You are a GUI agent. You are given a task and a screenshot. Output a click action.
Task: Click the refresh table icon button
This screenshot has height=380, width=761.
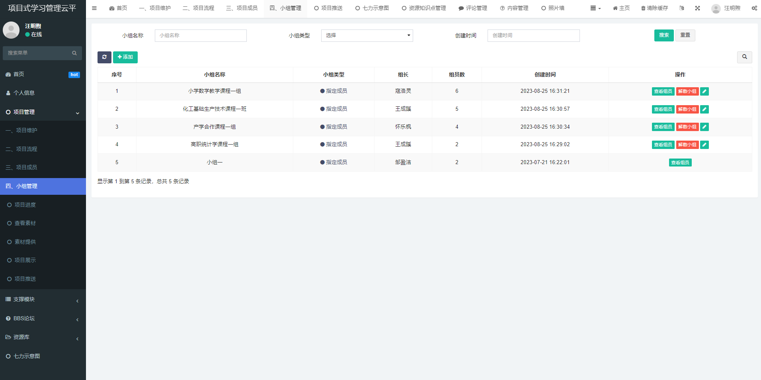tap(104, 57)
